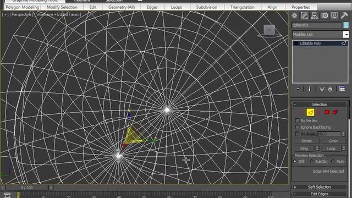Enable the By Vertex checkbox
The width and height of the screenshot is (352, 198).
click(x=297, y=120)
